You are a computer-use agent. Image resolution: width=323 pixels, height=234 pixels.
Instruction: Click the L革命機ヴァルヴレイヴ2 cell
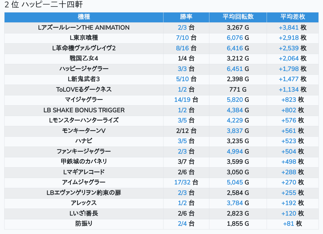point(84,48)
